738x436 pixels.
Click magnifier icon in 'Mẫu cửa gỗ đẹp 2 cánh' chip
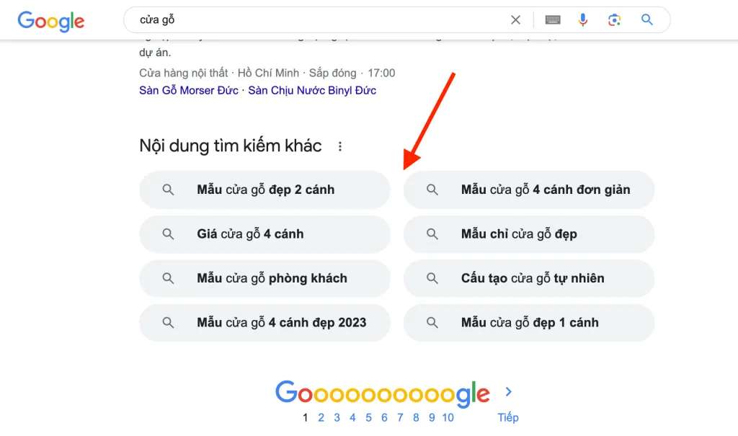tap(168, 190)
